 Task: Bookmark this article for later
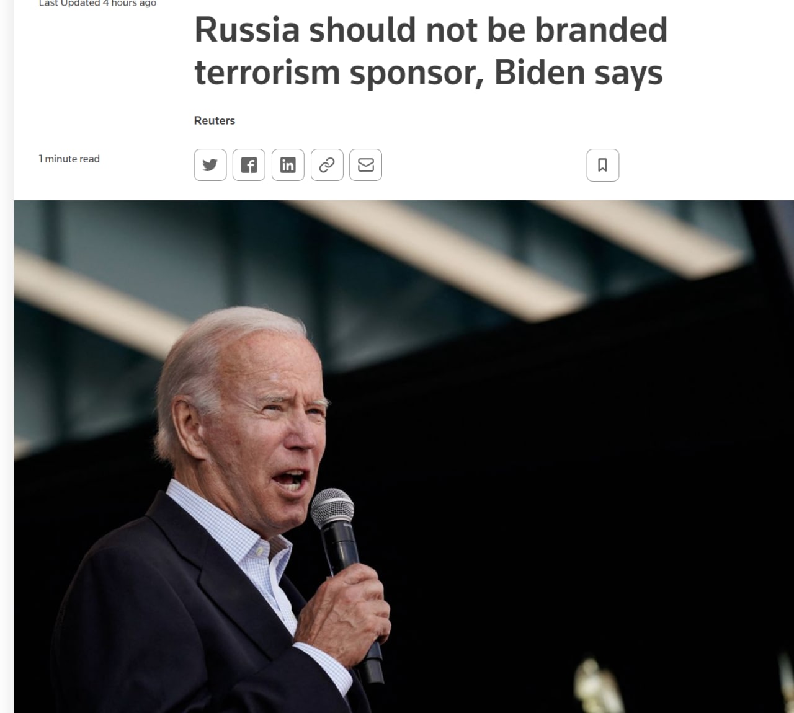tap(603, 165)
